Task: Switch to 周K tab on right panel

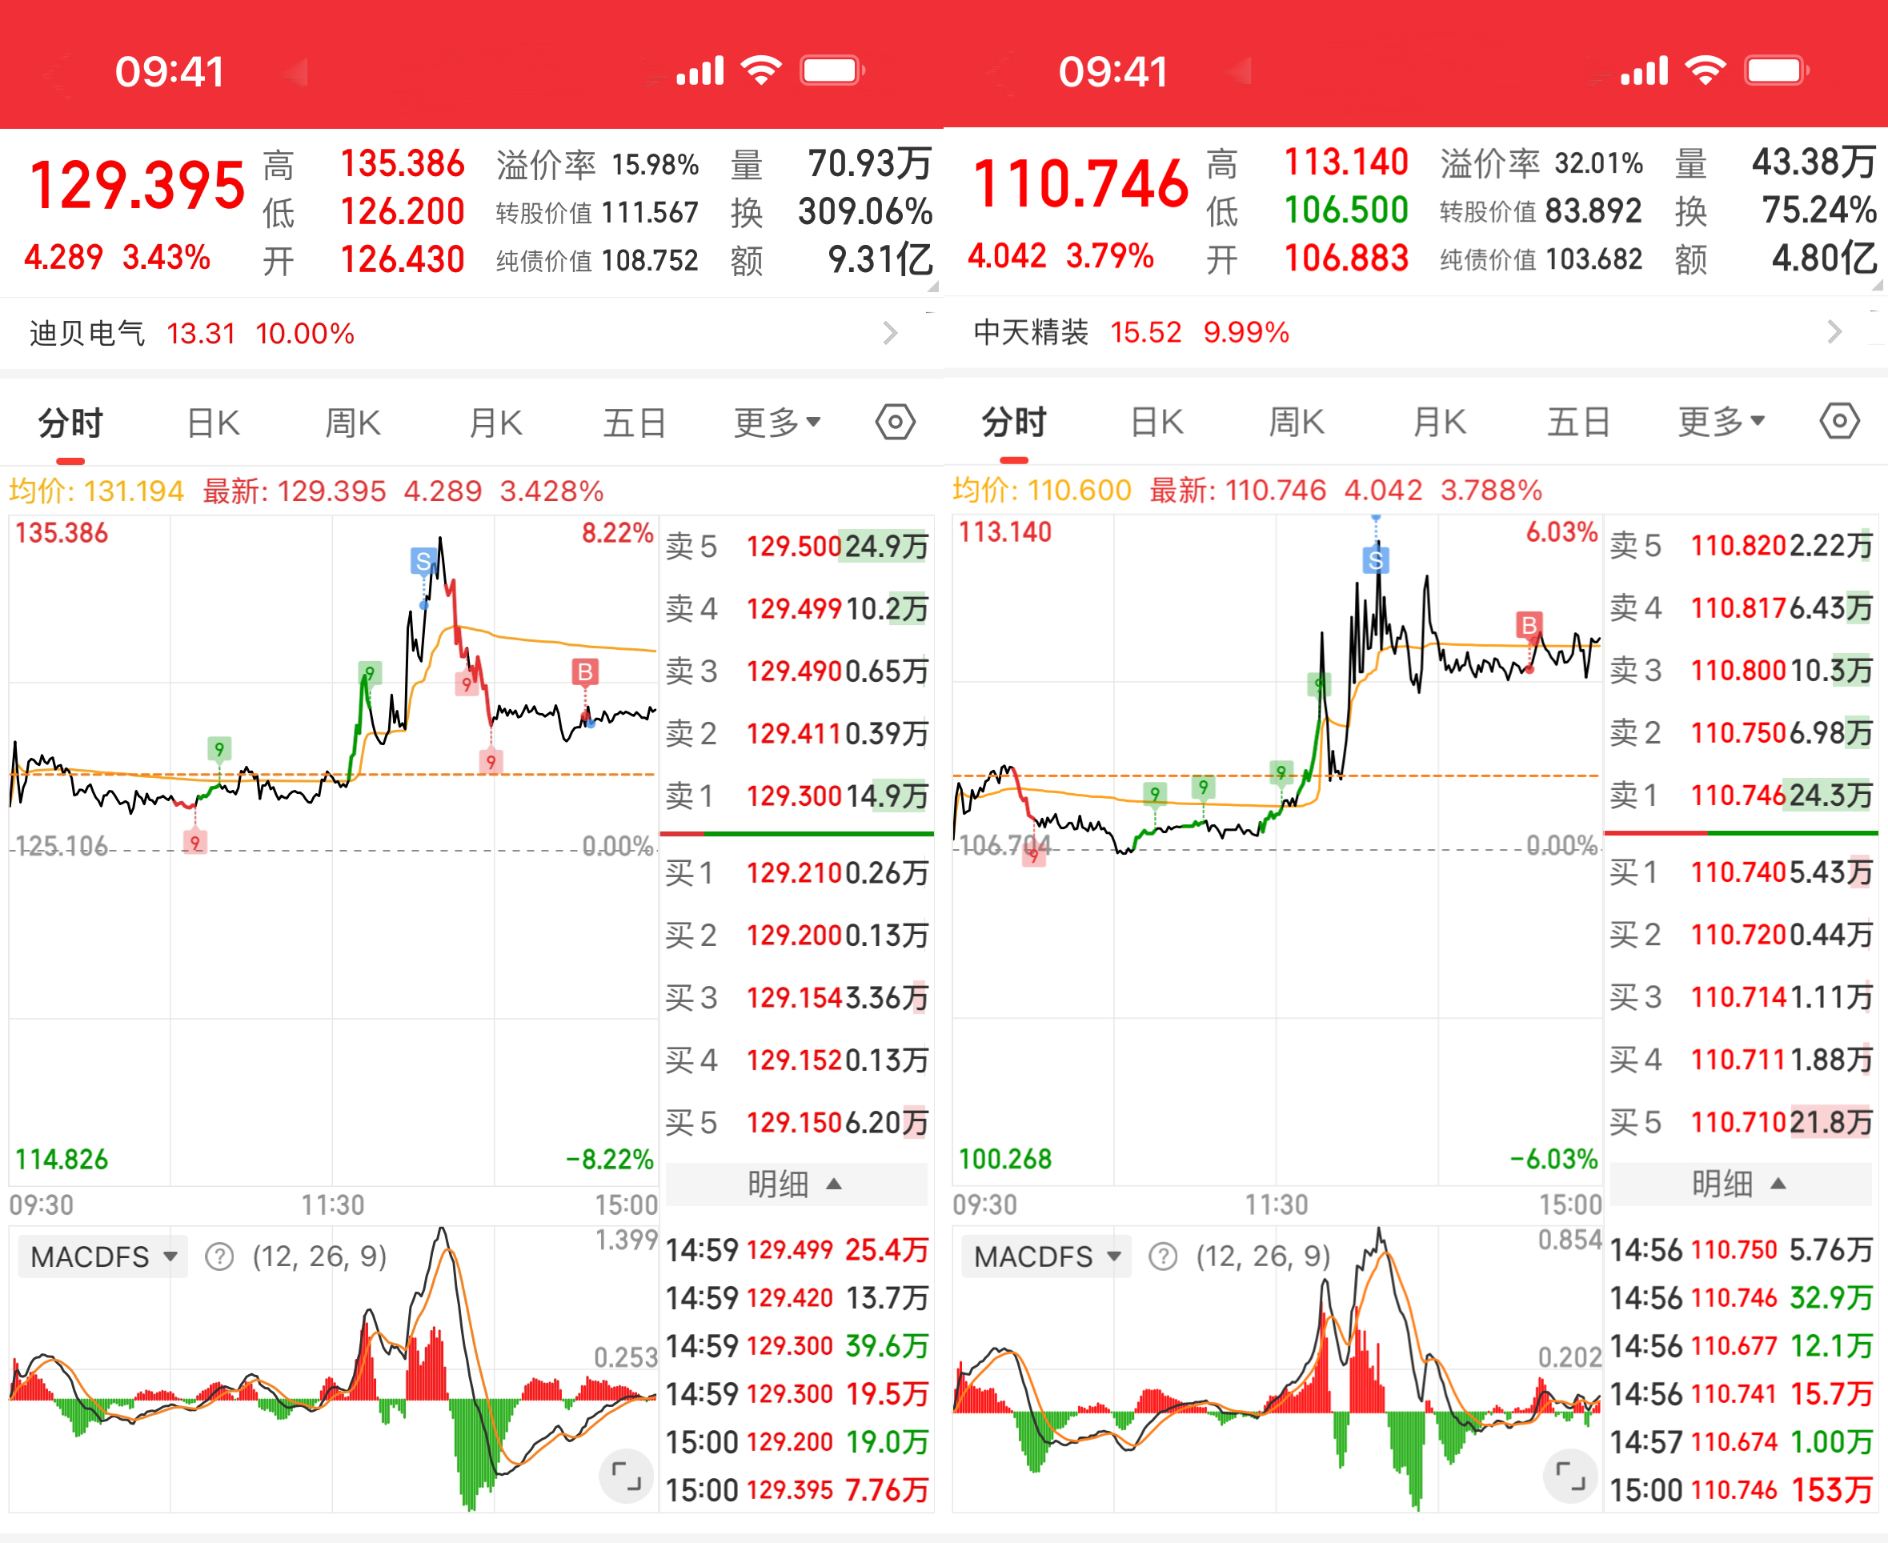Action: tap(1296, 423)
